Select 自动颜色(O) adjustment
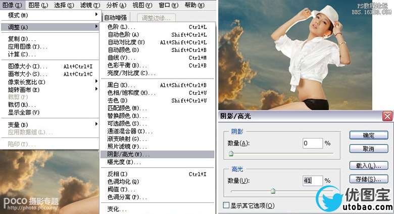This screenshot has width=394, height=214. (x=157, y=50)
